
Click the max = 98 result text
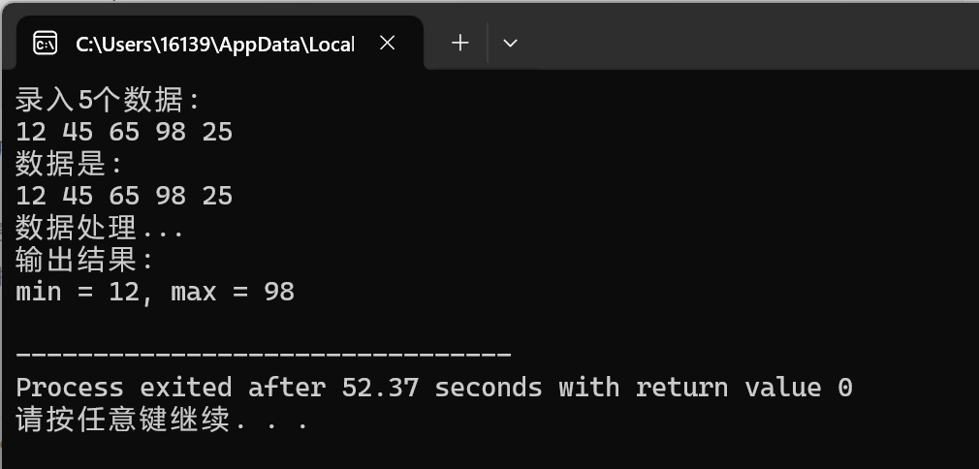(233, 293)
